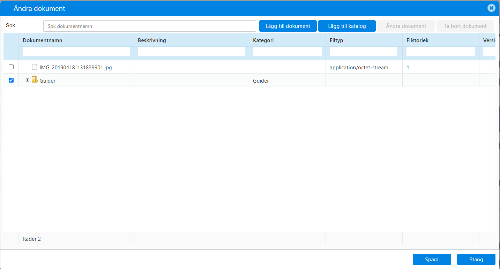Close the Ändra dokument dialog with X
500x269 pixels.
coord(491,8)
